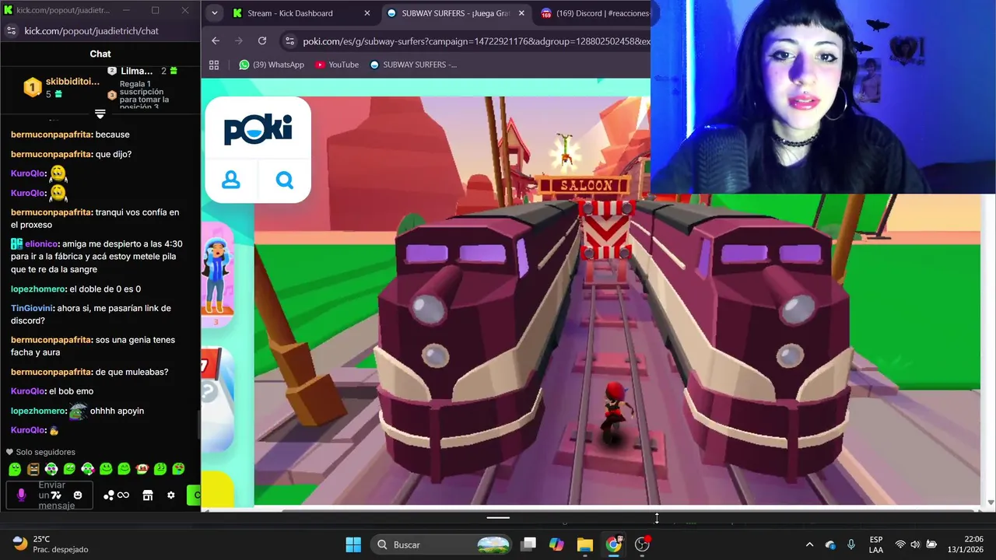The image size is (996, 560).
Task: Open the WhatsApp bookmark
Action: tap(272, 65)
